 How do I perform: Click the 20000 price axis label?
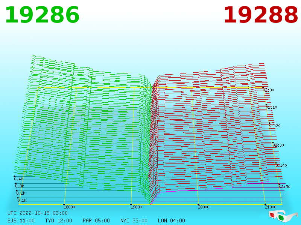[204, 207]
